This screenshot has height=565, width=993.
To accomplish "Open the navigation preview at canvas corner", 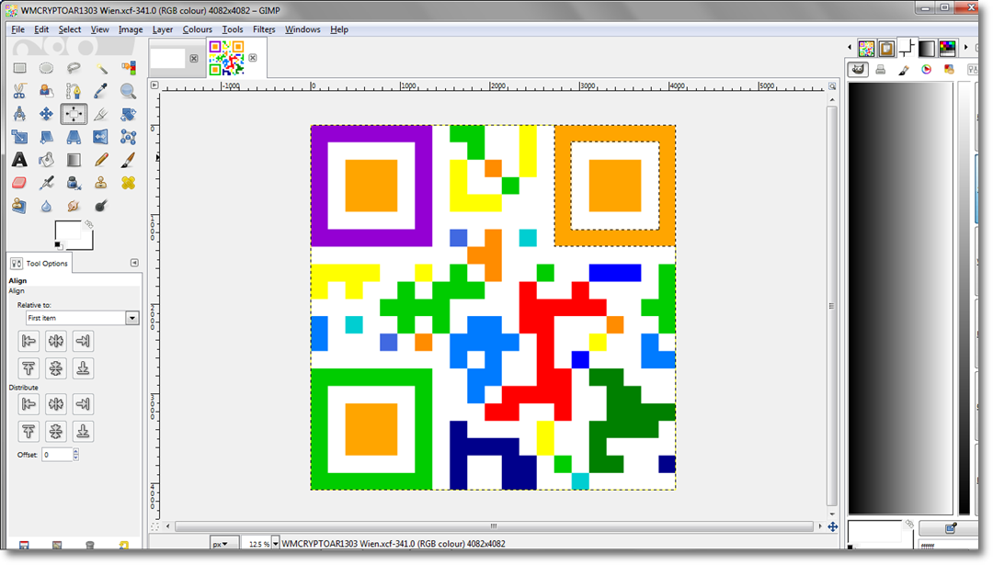I will [833, 526].
